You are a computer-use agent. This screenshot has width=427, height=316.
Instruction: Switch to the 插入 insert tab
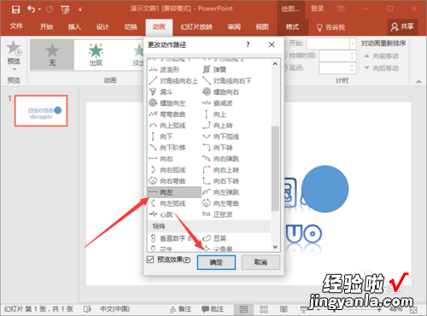pyautogui.click(x=74, y=27)
